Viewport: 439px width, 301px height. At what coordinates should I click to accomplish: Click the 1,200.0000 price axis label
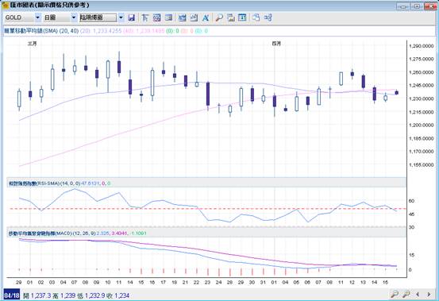(421, 125)
